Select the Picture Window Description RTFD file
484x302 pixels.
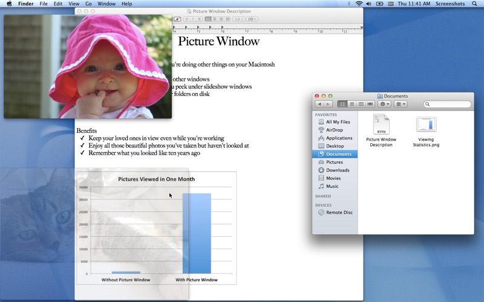(x=381, y=130)
